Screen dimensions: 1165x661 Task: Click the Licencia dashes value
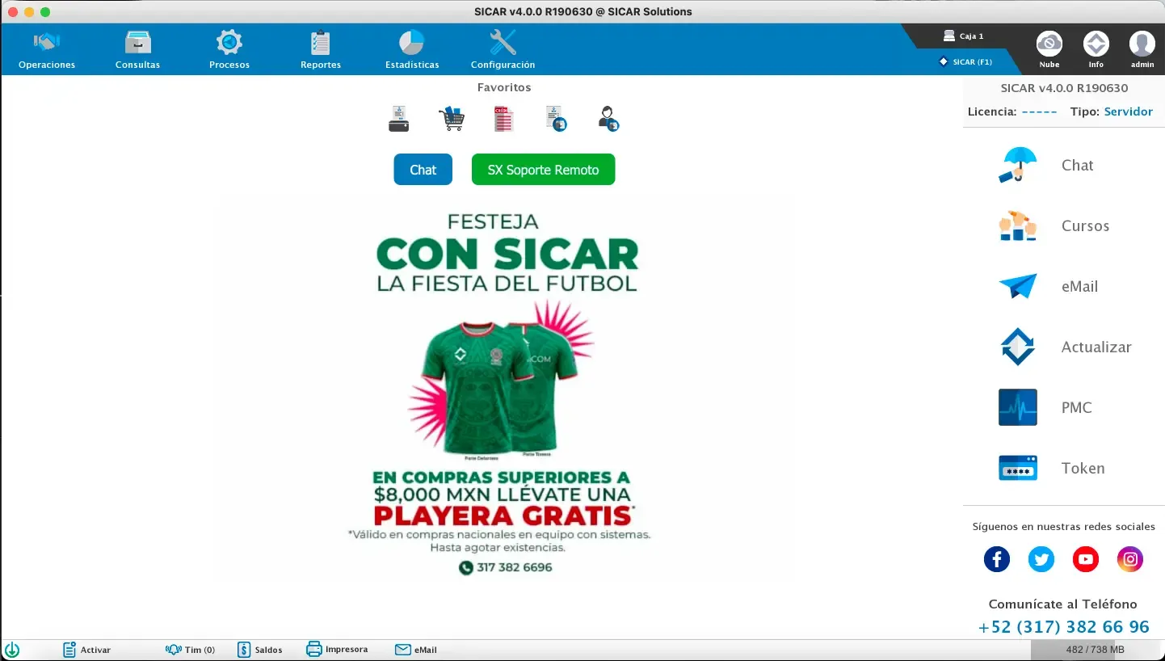point(1039,112)
